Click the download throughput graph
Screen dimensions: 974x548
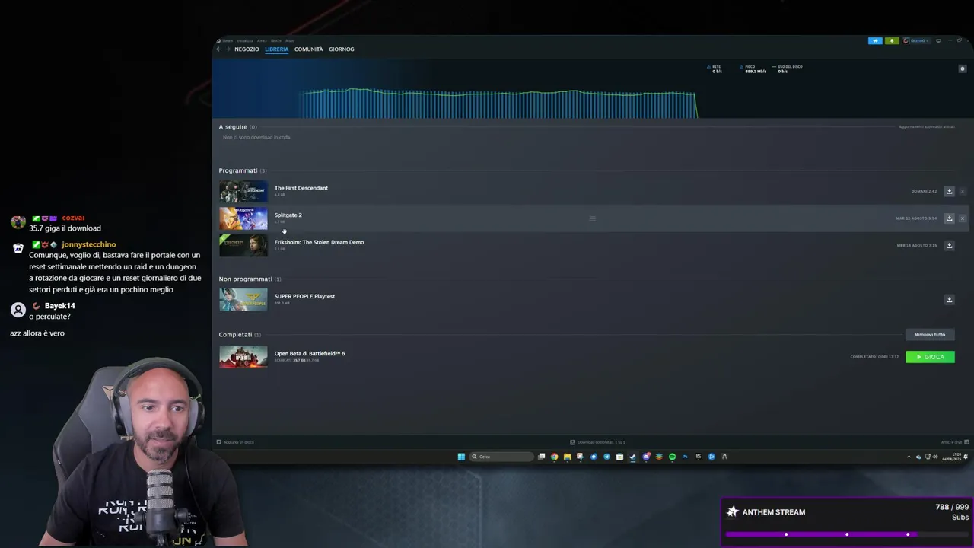498,104
